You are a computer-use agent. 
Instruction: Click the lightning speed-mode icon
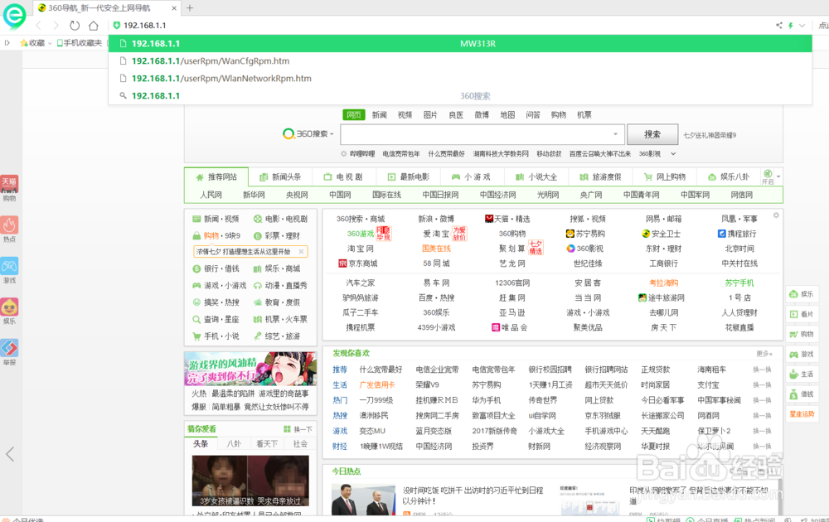(x=791, y=25)
